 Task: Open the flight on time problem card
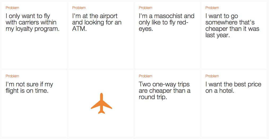pos(34,103)
